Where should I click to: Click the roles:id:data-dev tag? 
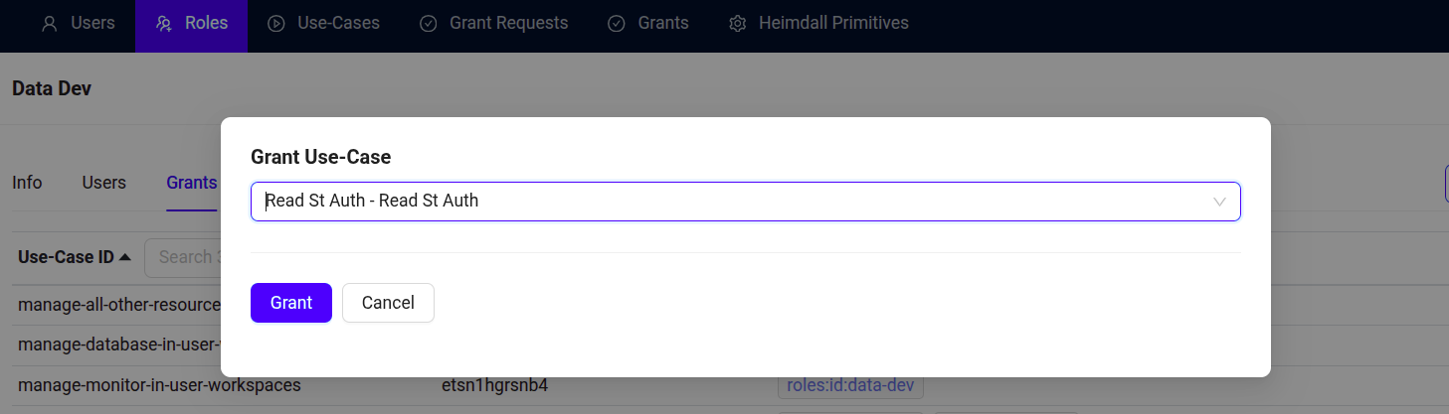point(850,385)
